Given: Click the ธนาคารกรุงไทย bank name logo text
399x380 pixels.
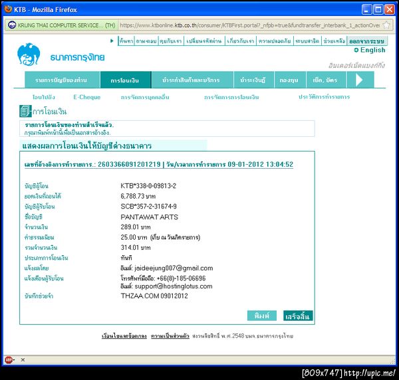Looking at the screenshot, I should [77, 57].
